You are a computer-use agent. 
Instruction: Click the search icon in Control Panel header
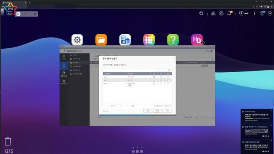click(x=207, y=51)
